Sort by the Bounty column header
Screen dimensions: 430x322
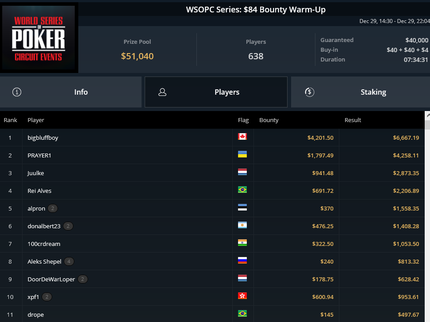click(269, 120)
